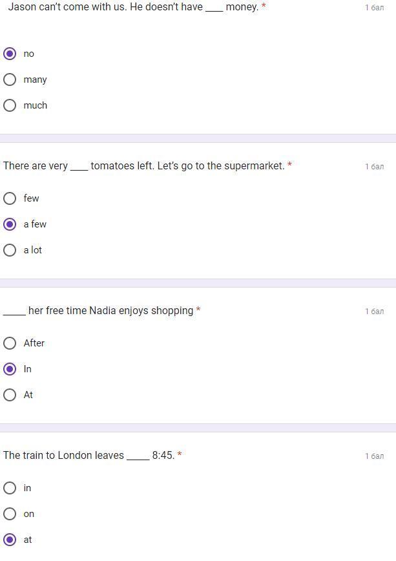Viewport: 396px width, 561px height.
Task: Select "few" for the tomatoes question
Action: pos(10,198)
